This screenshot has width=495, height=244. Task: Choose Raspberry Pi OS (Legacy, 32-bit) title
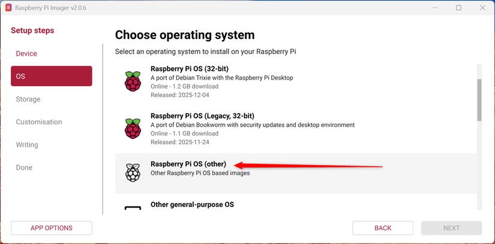[x=202, y=116]
